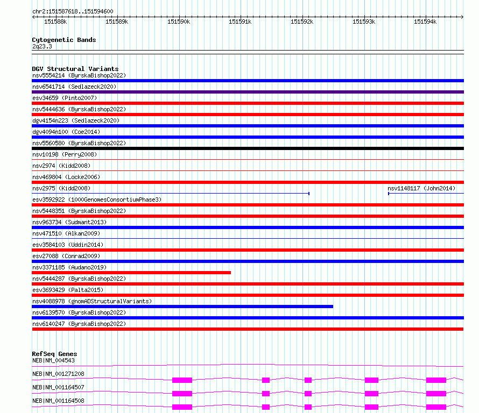Open the NEB|NM_004543 transcript label
The height and width of the screenshot is (413, 479).
click(53, 360)
